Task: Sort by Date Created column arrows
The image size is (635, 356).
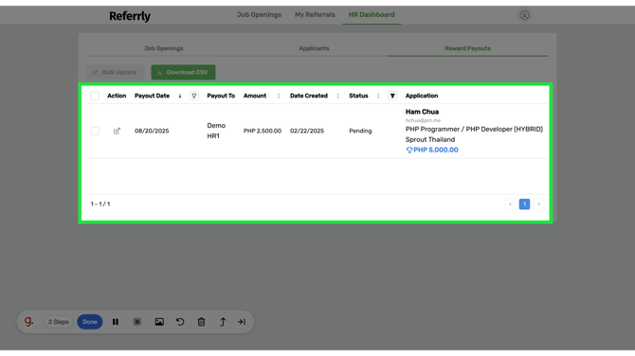Action: tap(337, 96)
